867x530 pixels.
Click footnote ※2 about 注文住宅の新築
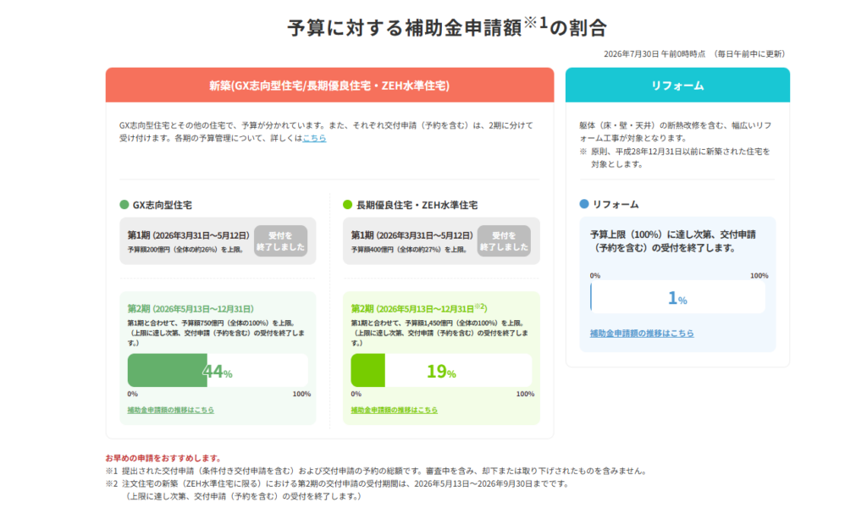coord(337,489)
